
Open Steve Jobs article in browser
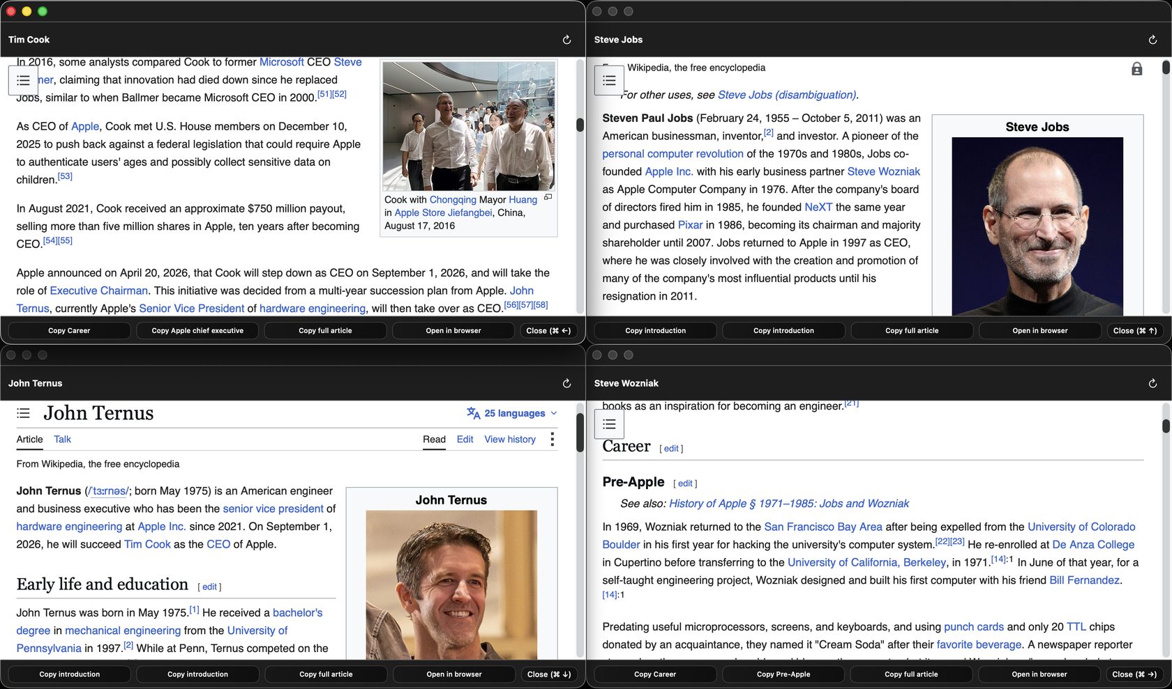point(1040,331)
